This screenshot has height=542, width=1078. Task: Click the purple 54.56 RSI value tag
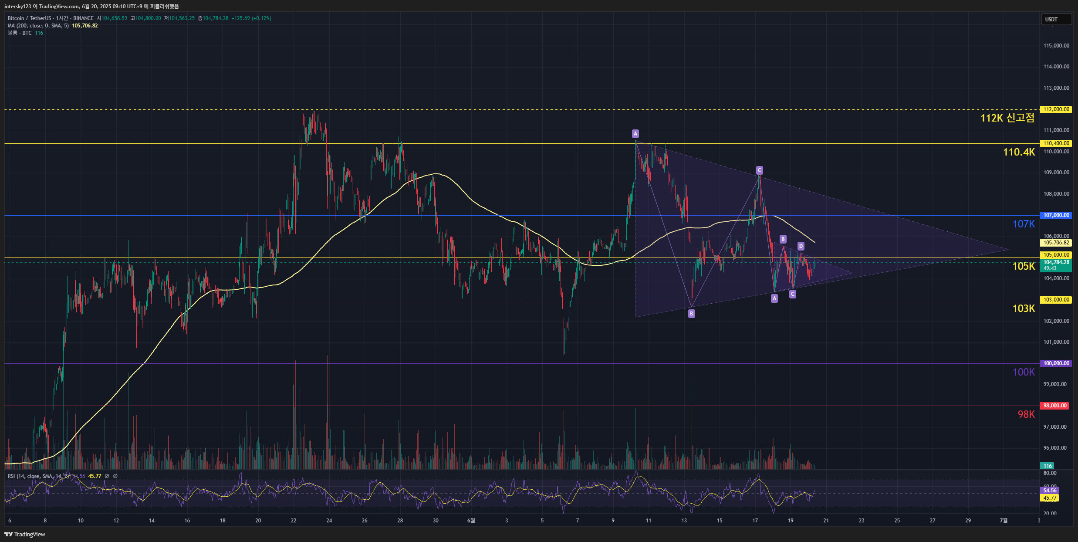click(x=1050, y=491)
